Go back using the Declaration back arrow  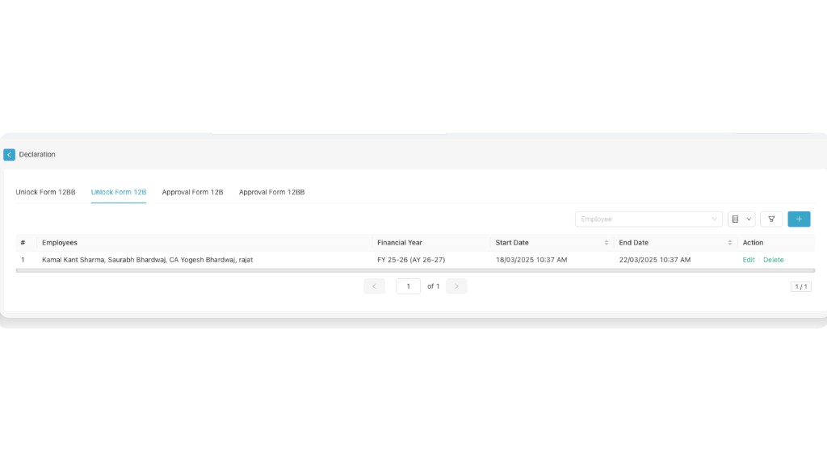tap(9, 154)
